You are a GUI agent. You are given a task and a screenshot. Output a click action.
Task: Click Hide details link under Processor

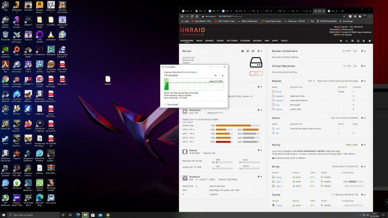[x=187, y=122]
